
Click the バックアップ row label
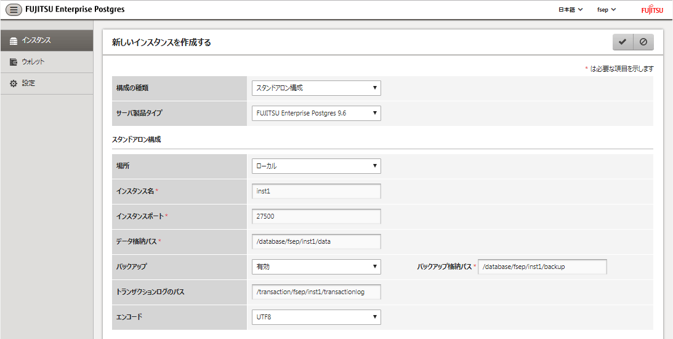131,267
